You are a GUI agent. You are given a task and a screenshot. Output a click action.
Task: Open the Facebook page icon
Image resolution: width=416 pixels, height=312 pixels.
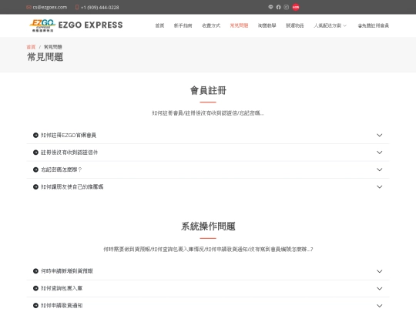(278, 7)
